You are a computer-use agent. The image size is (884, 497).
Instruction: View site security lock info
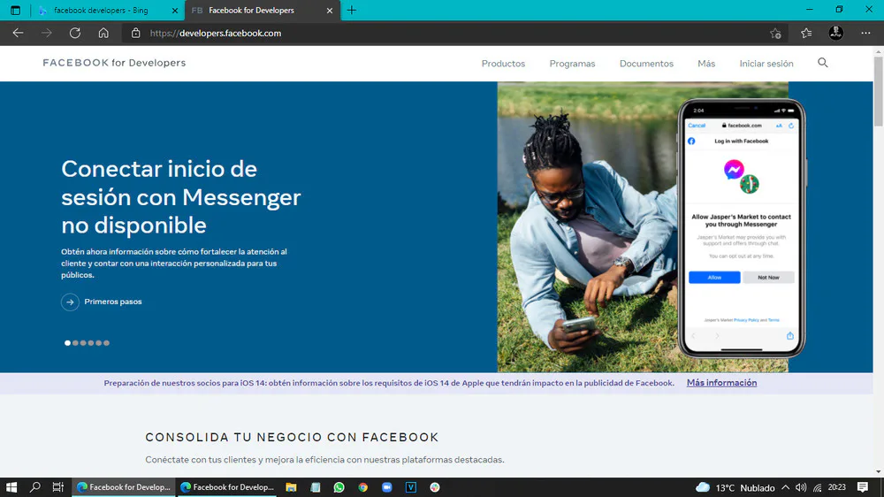[x=136, y=34]
